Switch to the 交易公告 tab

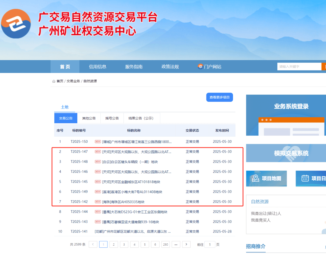(x=66, y=118)
